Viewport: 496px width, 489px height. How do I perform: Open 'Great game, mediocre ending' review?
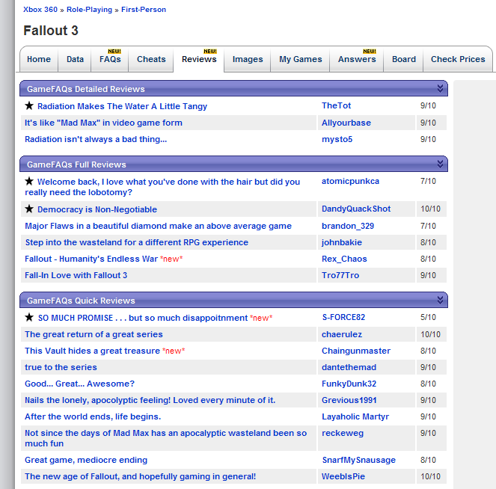tap(86, 460)
